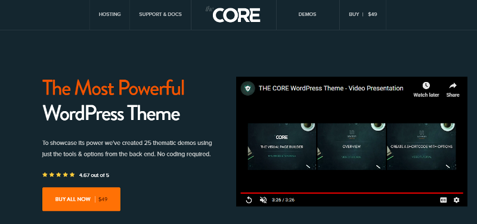Click the Buy All Now button

[x=81, y=199]
